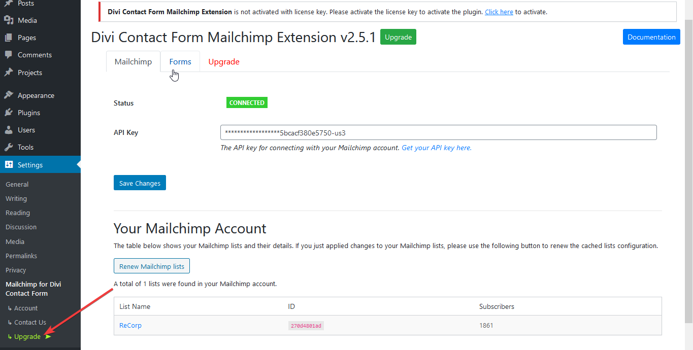Click the Pages icon in sidebar
This screenshot has height=350, width=693.
point(9,38)
